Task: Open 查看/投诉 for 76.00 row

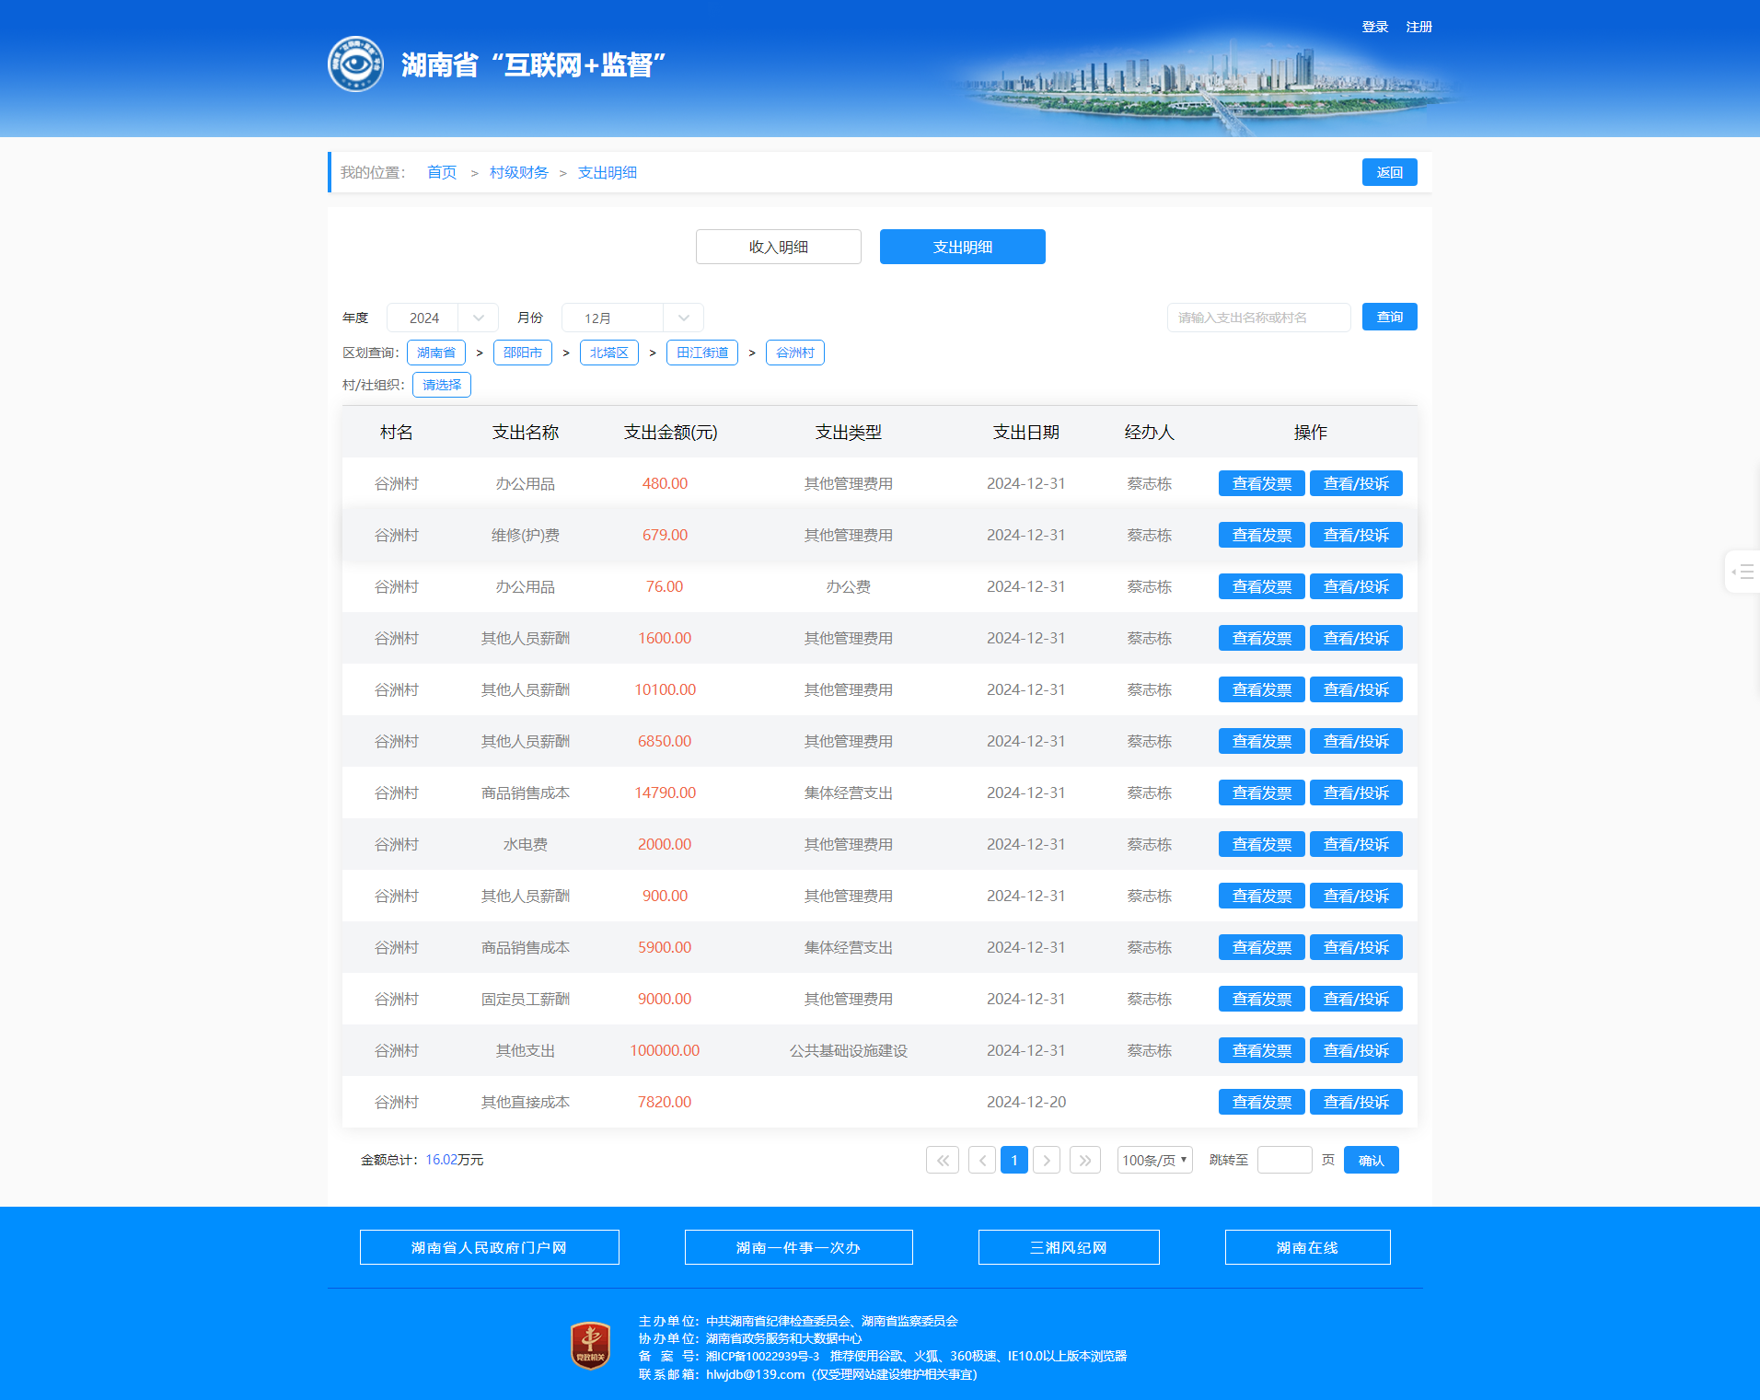Action: [x=1357, y=586]
